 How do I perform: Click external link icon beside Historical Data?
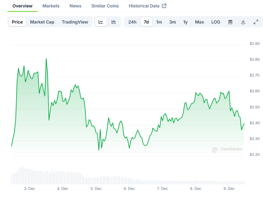164,6
